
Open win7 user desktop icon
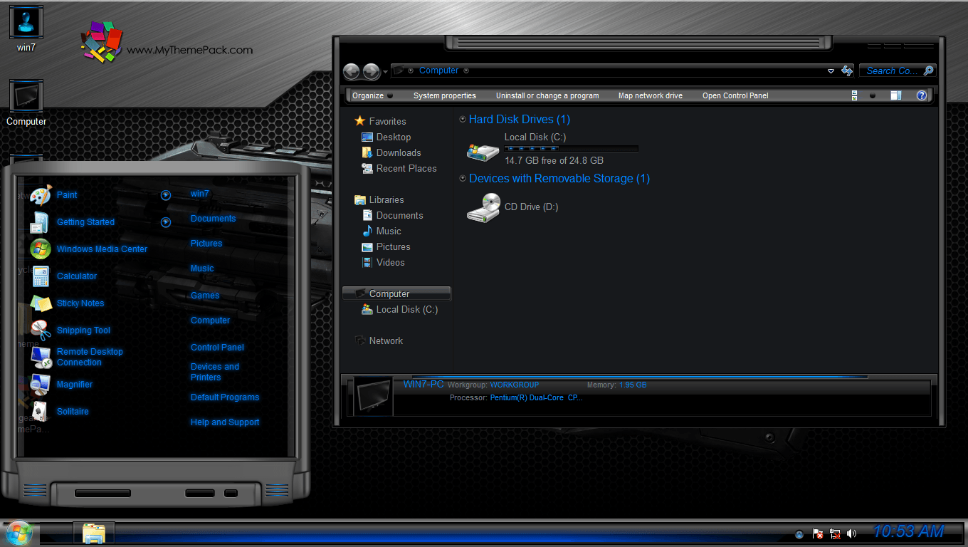coord(26,29)
